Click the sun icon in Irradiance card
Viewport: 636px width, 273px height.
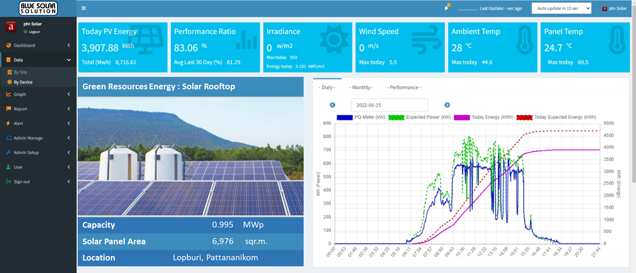(x=334, y=40)
